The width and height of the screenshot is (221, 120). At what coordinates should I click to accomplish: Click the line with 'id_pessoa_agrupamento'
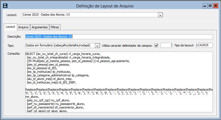78,61
